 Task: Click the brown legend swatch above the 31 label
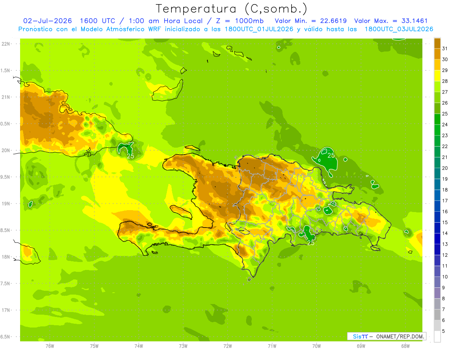click(x=437, y=43)
